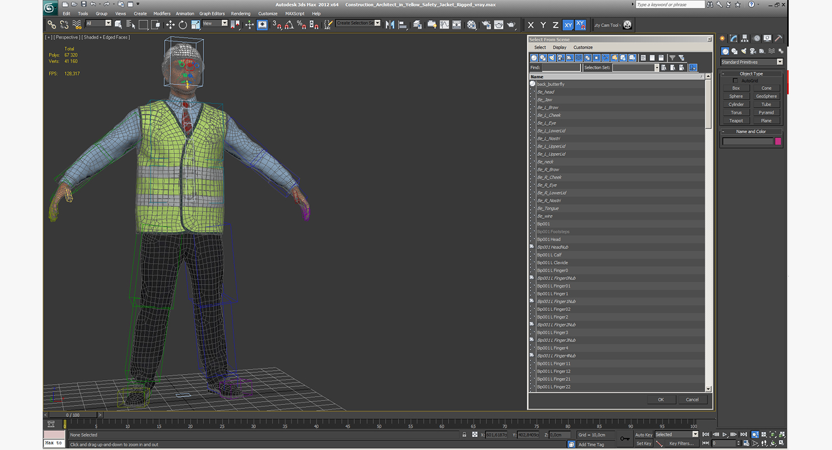Open the Animation menu
The image size is (832, 450).
(x=185, y=13)
